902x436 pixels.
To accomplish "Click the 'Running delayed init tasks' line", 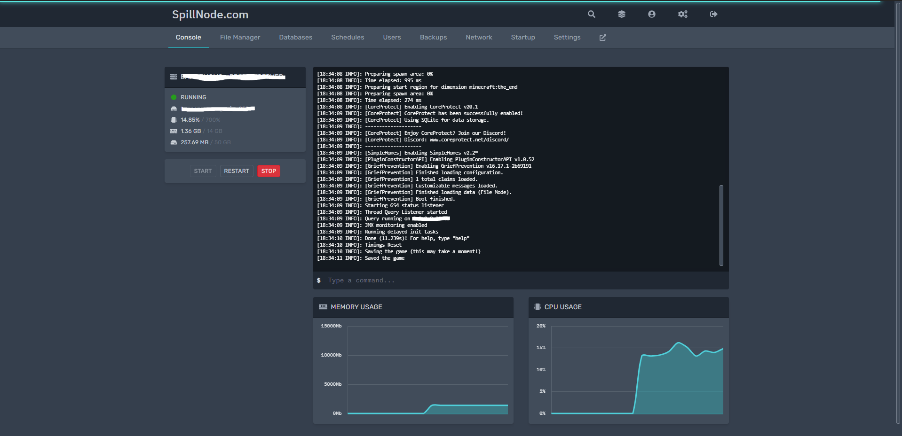I will pos(378,232).
